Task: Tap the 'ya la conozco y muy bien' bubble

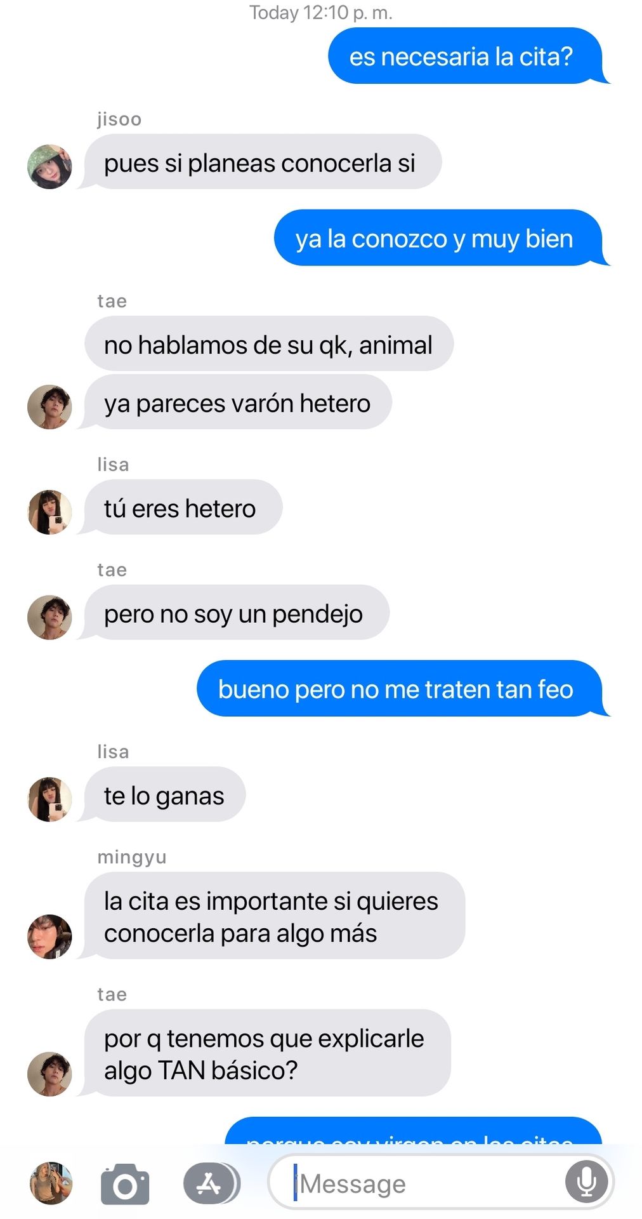Action: point(440,238)
